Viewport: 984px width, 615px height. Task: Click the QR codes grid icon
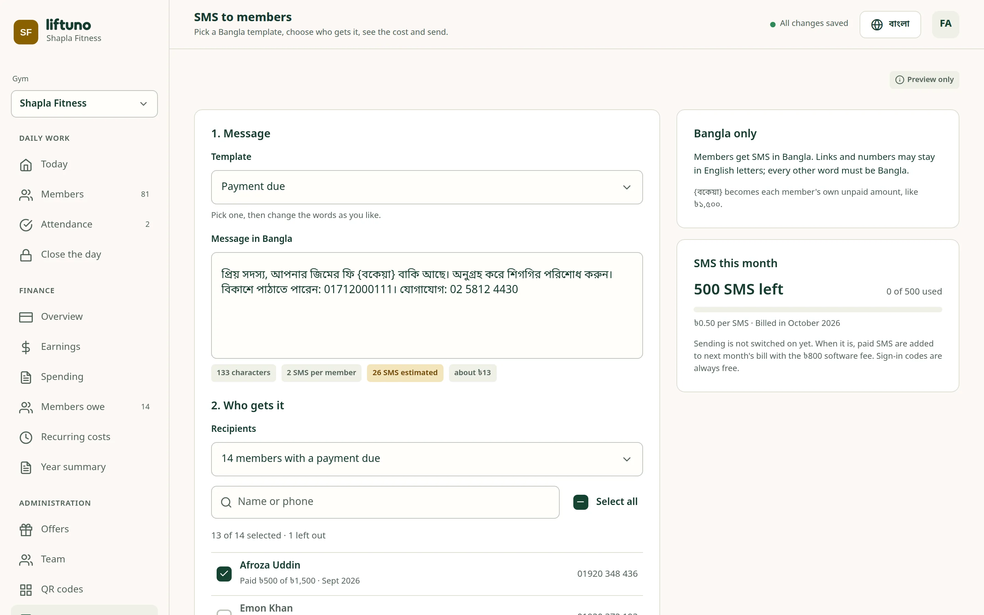click(26, 590)
